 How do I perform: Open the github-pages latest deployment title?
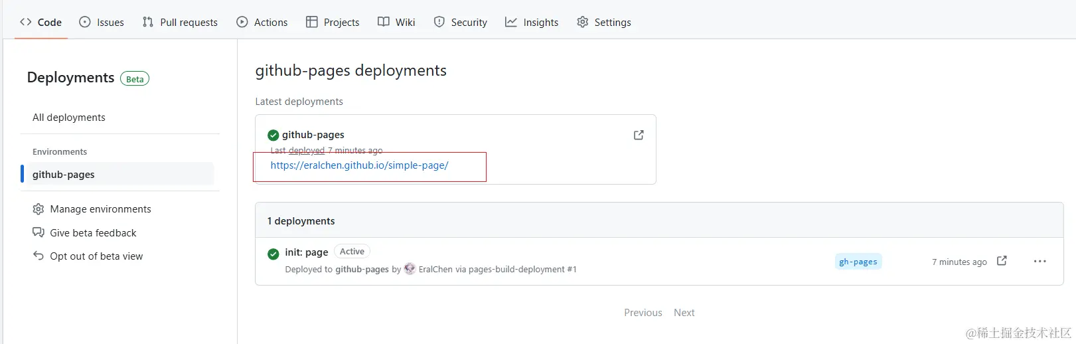click(313, 135)
